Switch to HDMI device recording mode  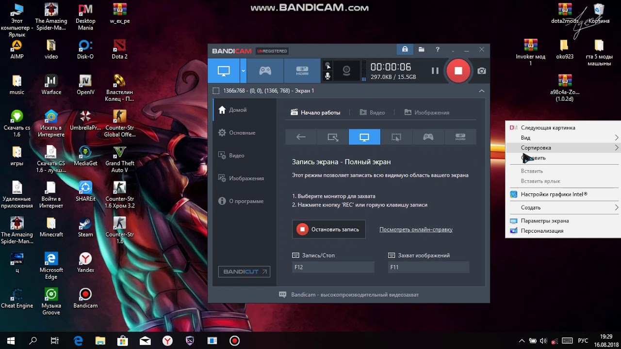[x=302, y=71]
